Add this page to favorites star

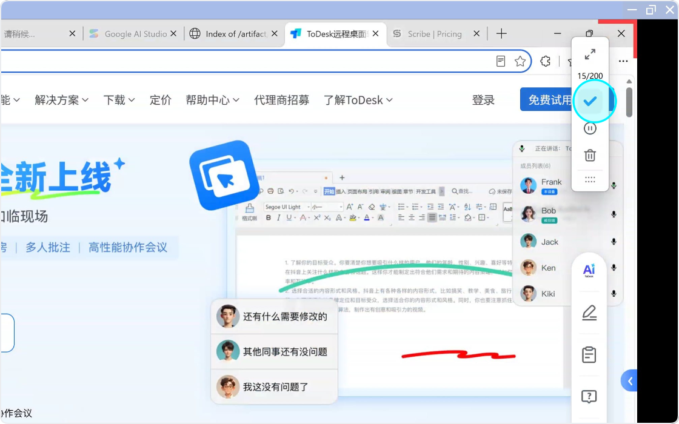pos(520,61)
